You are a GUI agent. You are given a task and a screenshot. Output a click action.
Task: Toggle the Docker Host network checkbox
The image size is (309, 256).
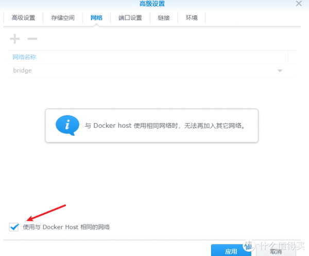[x=14, y=227]
